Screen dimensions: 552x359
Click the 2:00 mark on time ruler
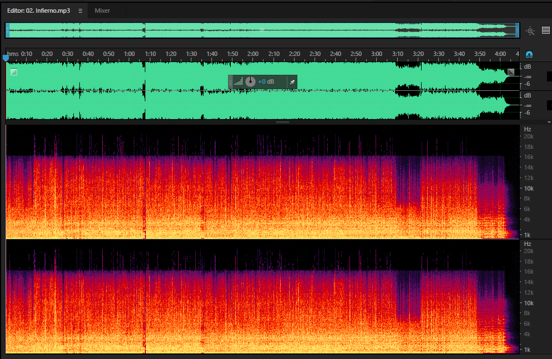[x=253, y=54]
